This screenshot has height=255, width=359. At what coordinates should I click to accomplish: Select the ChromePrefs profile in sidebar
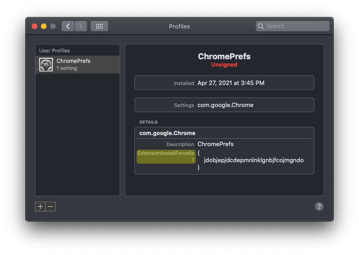click(x=78, y=64)
